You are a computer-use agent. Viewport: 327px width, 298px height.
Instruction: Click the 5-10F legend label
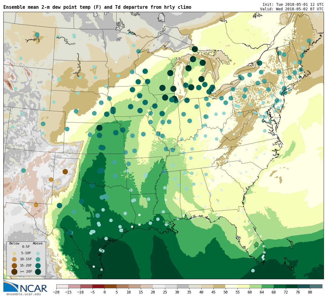tap(26, 253)
